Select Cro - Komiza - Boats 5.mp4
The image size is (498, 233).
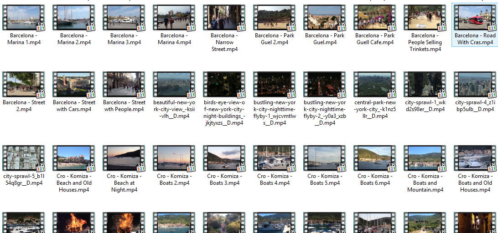(325, 159)
